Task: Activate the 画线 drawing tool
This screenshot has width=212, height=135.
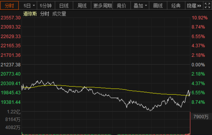Action: [158, 6]
